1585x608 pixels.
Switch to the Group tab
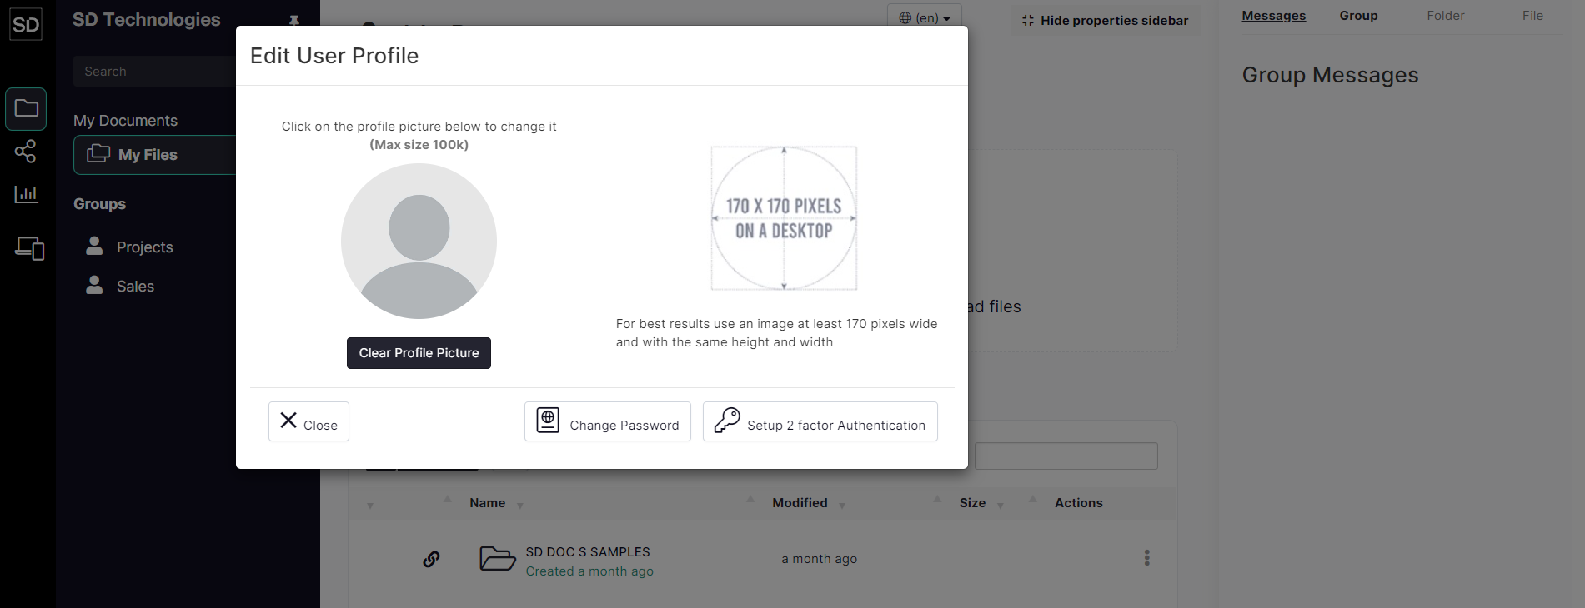coord(1358,16)
